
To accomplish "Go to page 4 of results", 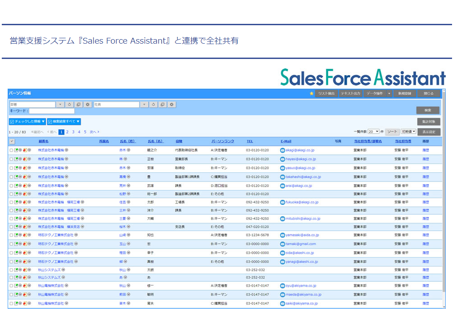I will (x=79, y=132).
